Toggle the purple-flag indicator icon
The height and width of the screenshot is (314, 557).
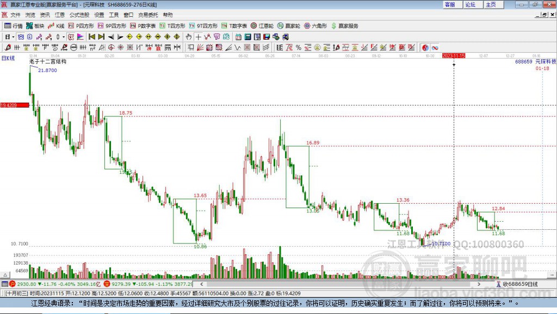81,37
